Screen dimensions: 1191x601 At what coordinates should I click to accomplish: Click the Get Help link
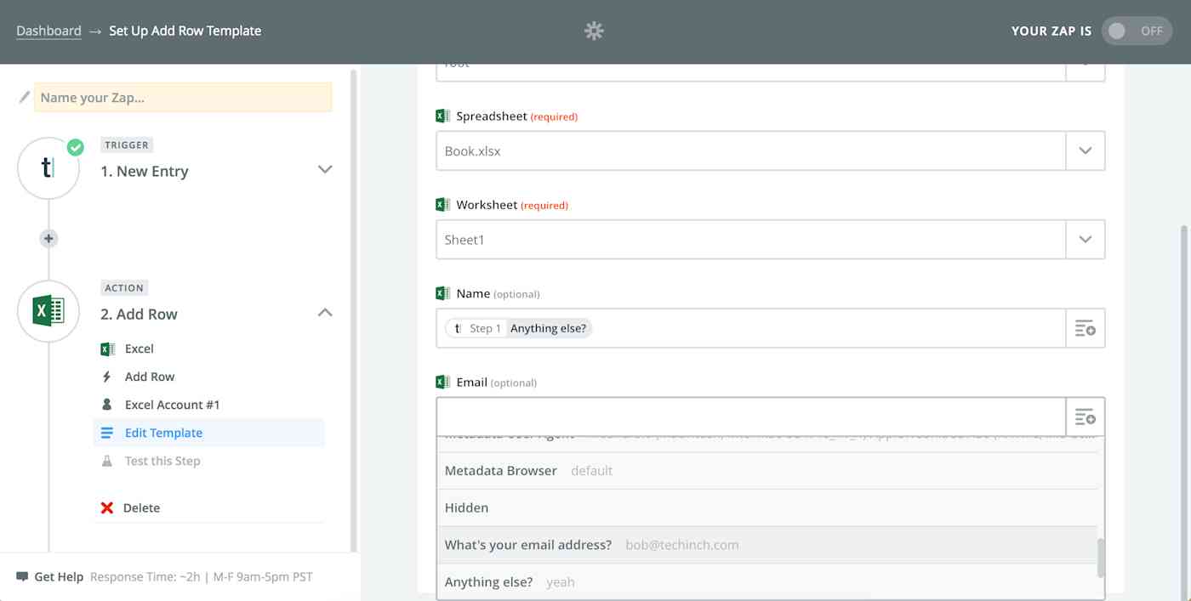59,576
